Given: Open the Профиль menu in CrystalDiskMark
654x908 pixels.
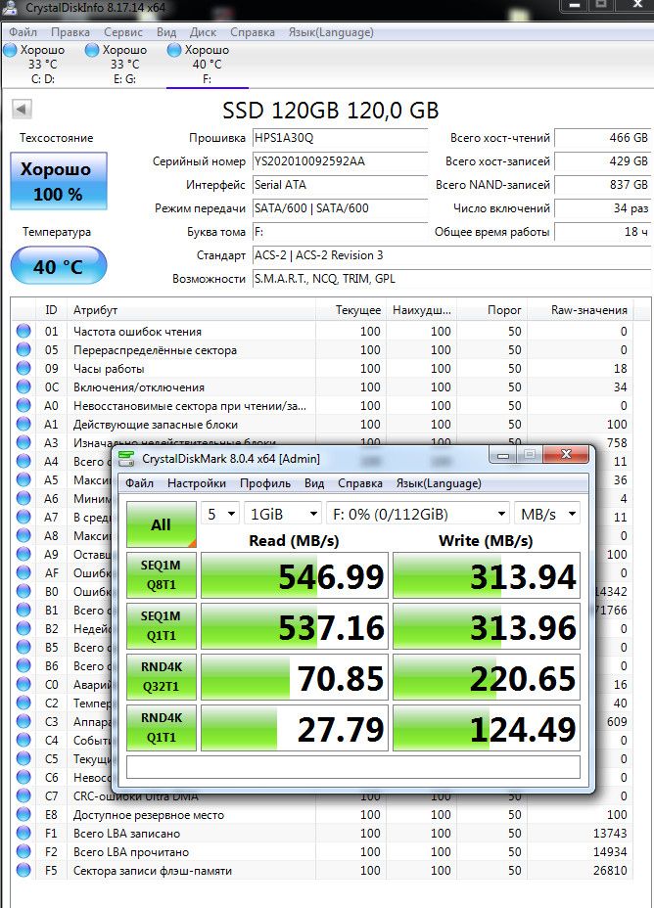Looking at the screenshot, I should click(265, 483).
